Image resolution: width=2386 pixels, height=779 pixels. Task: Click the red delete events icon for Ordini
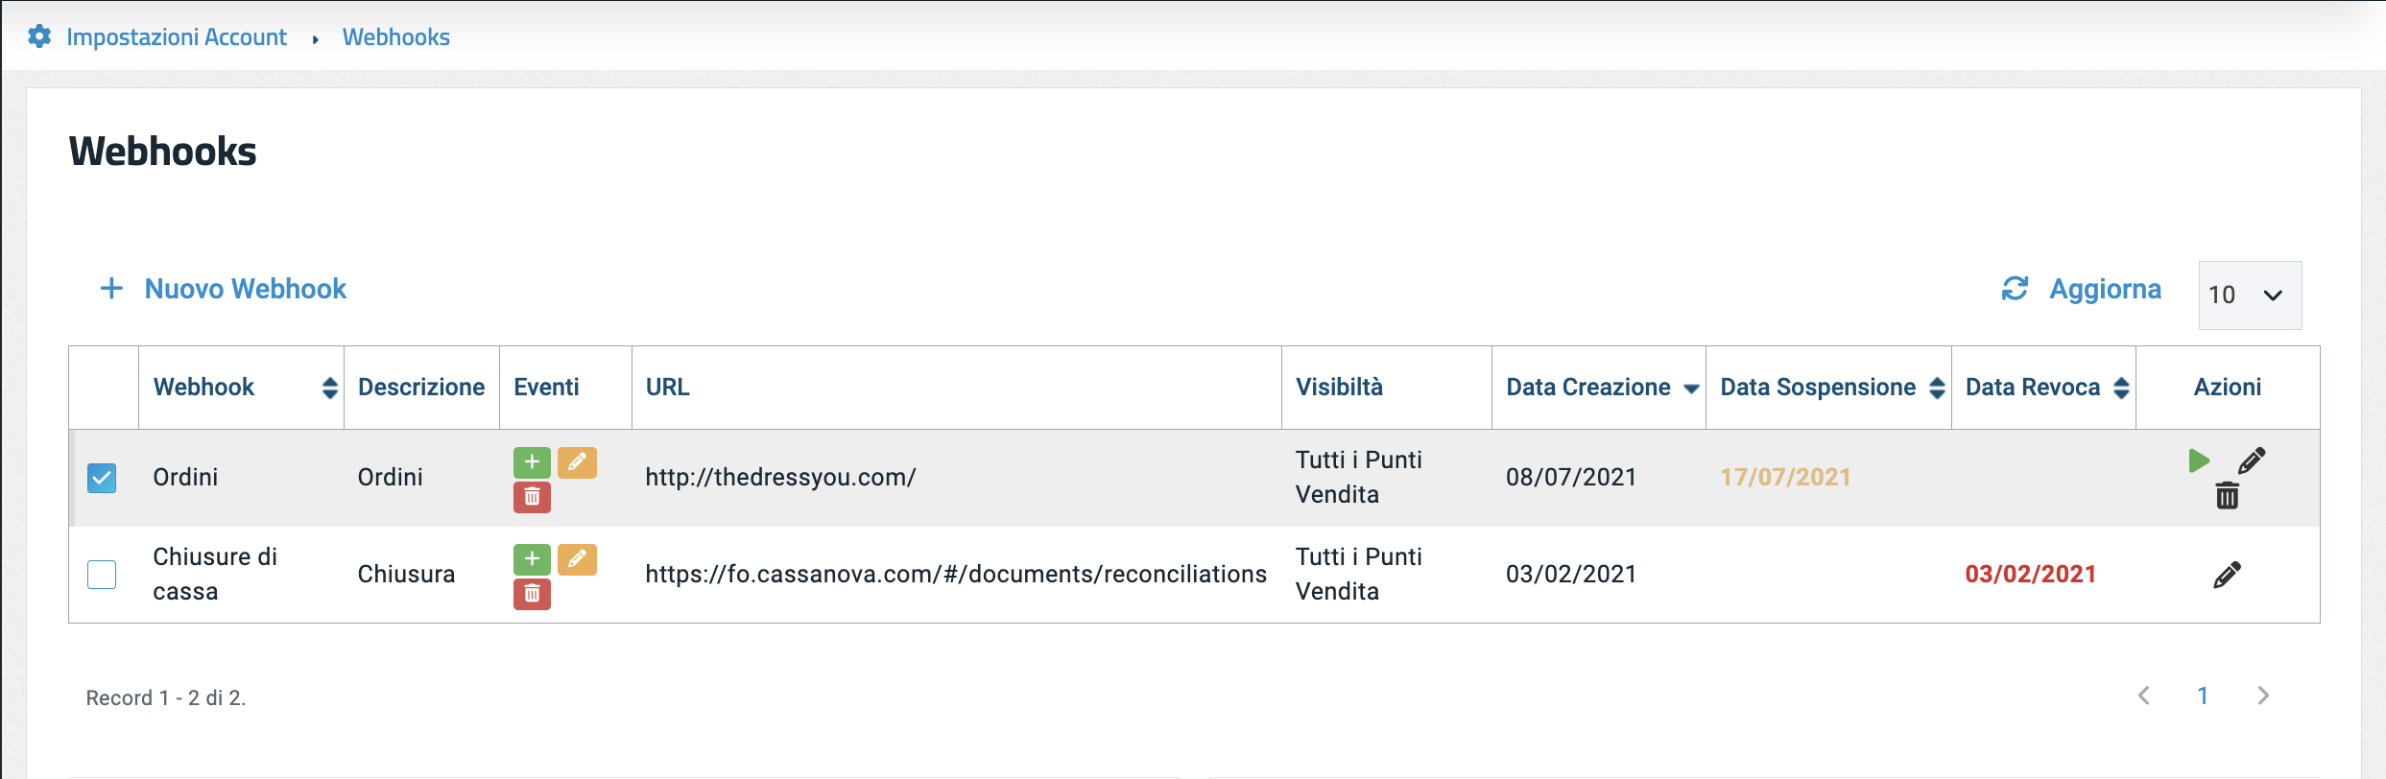[x=532, y=497]
